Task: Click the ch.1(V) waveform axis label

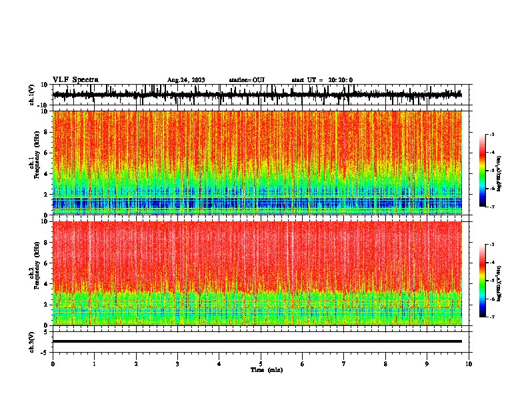Action: point(32,95)
